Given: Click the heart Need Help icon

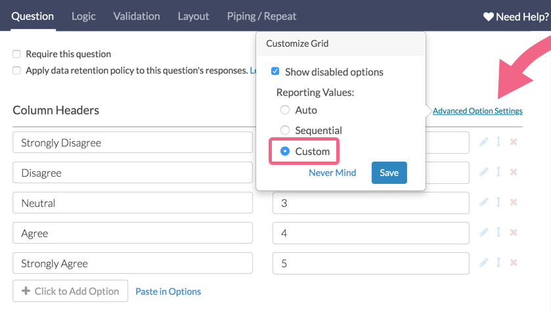Looking at the screenshot, I should click(x=488, y=16).
